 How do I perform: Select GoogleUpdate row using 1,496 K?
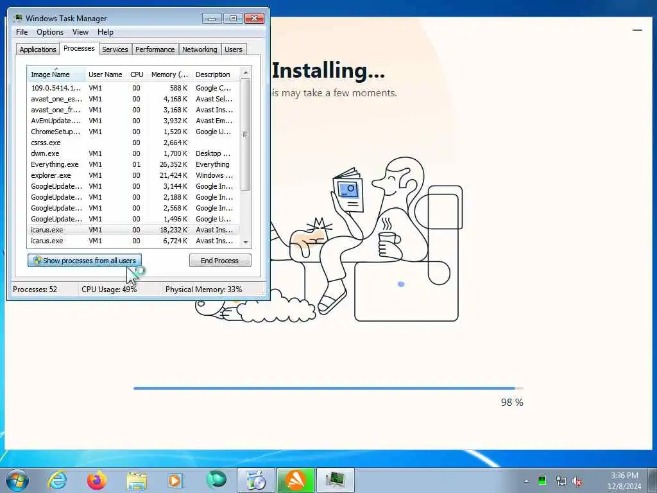(133, 219)
